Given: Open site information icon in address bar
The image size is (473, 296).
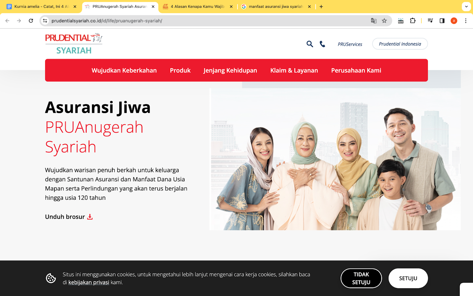Looking at the screenshot, I should [45, 21].
